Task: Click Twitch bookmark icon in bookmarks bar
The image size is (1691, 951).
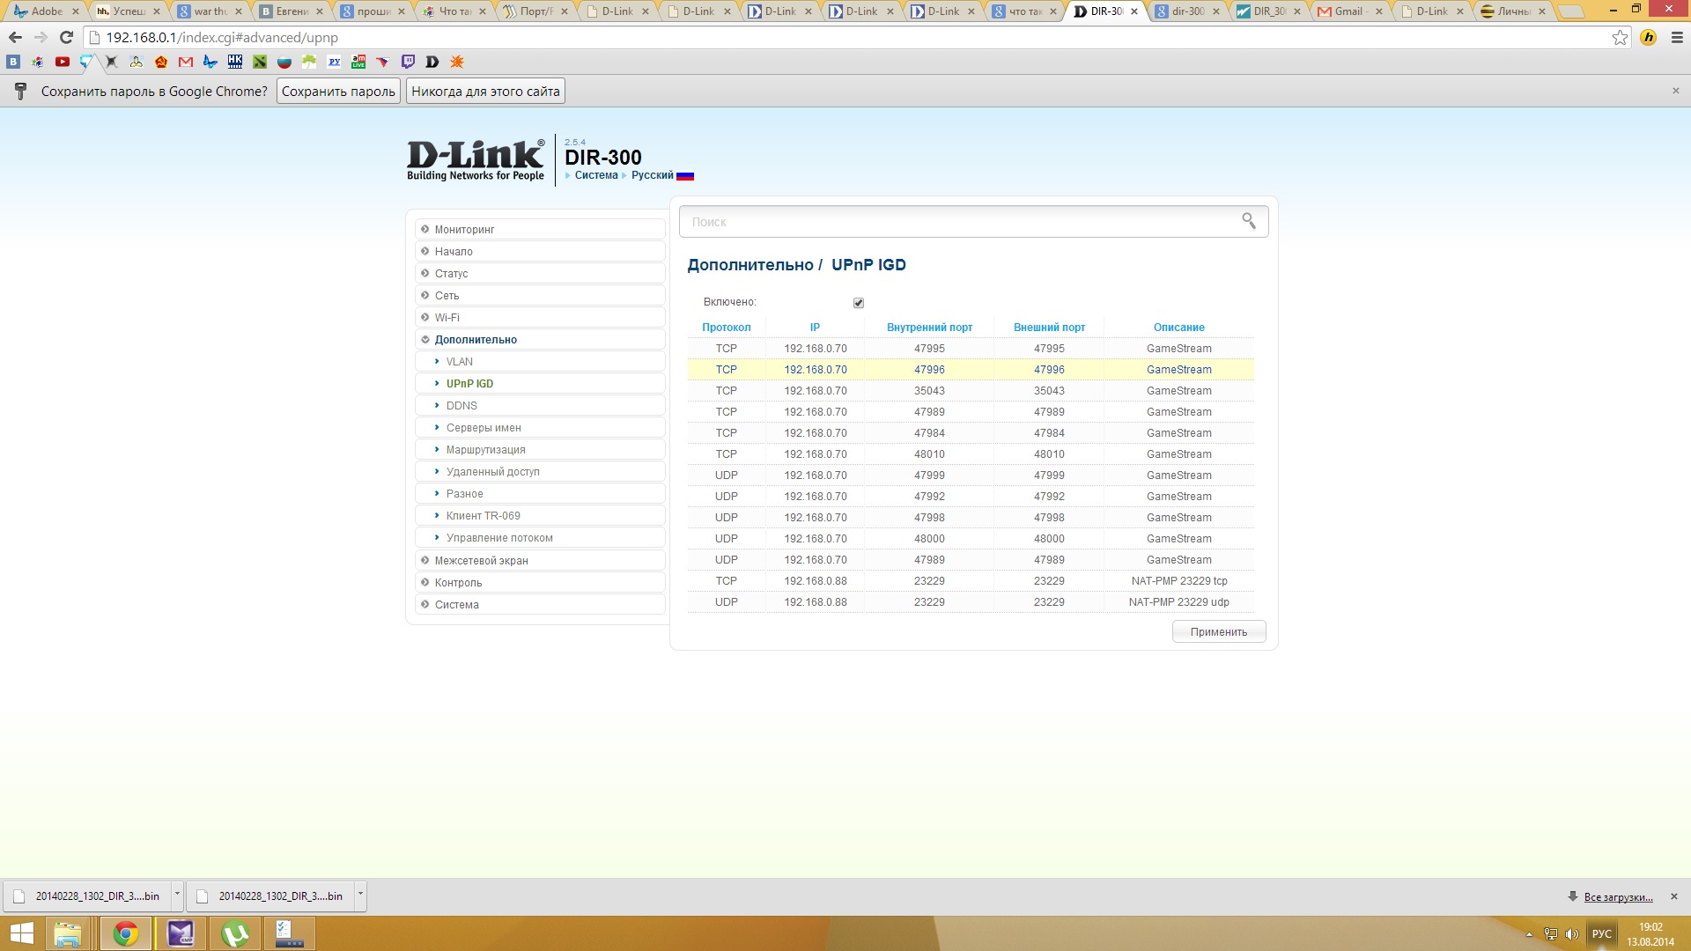Action: [x=408, y=62]
